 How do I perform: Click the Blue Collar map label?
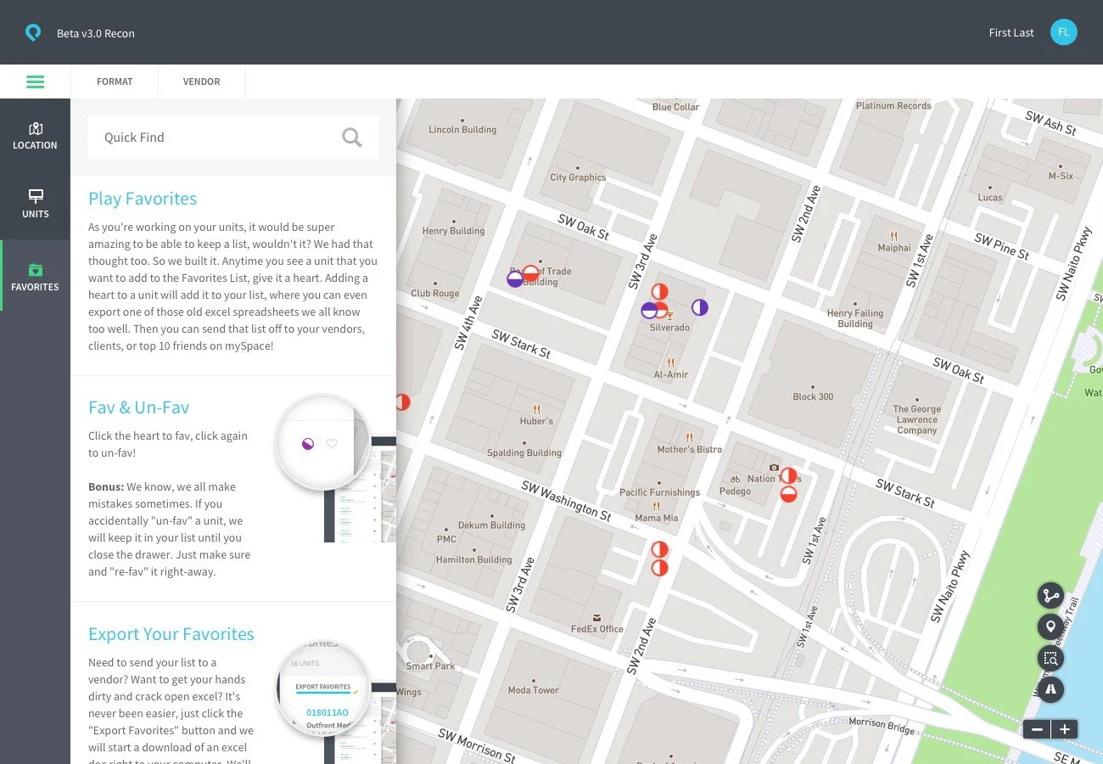pyautogui.click(x=676, y=107)
